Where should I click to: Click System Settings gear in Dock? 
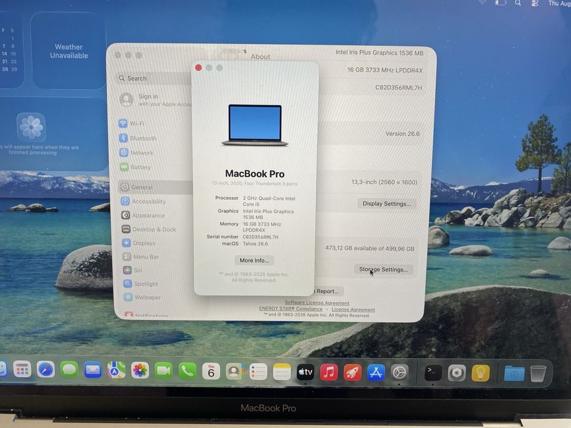[x=400, y=373]
